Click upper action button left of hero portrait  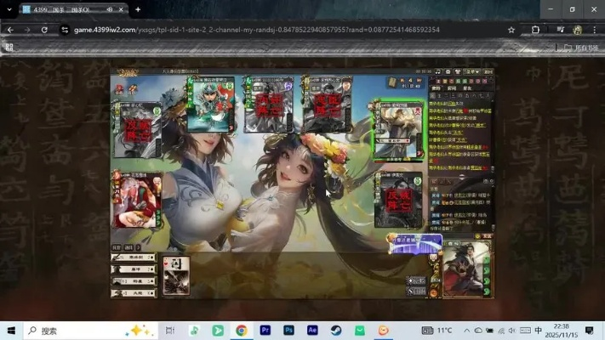tap(416, 280)
